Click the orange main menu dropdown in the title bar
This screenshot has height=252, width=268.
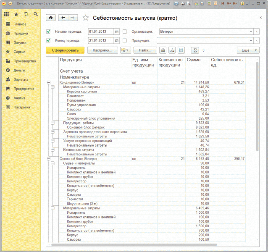pos(10,3)
